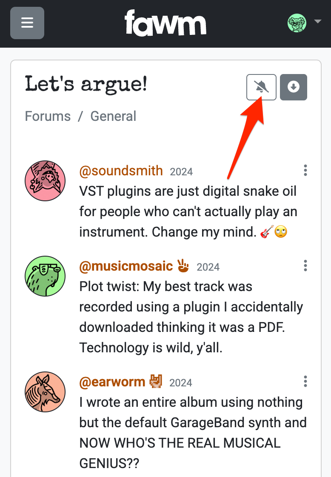Open the options menu on soundsmith's post
The width and height of the screenshot is (331, 477).
(x=305, y=170)
